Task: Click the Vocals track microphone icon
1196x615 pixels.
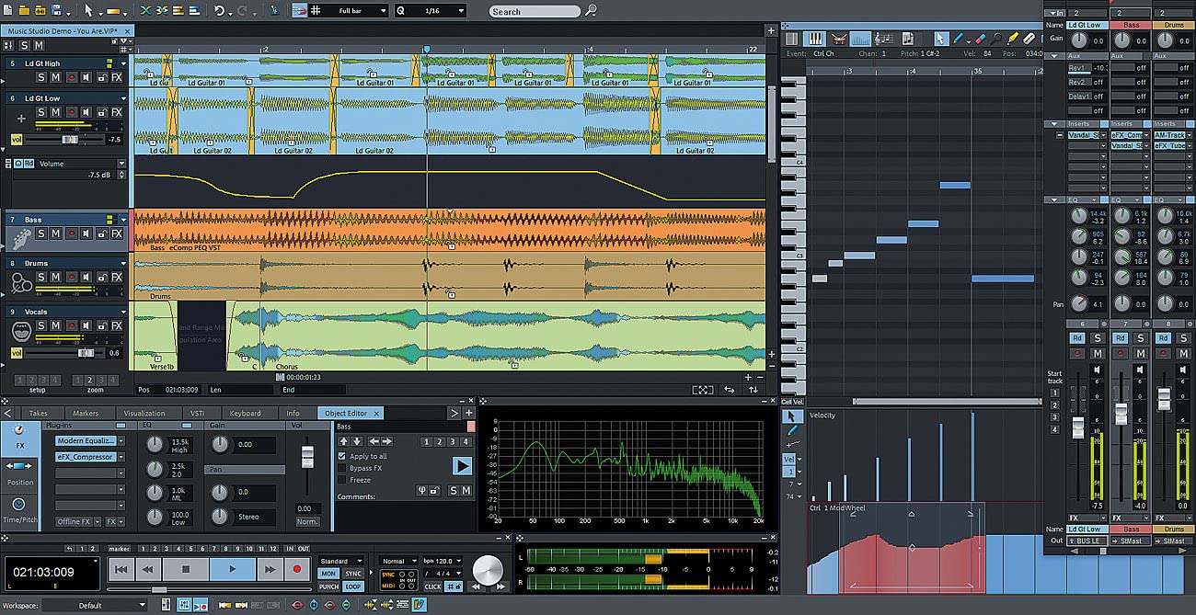Action: tap(20, 331)
